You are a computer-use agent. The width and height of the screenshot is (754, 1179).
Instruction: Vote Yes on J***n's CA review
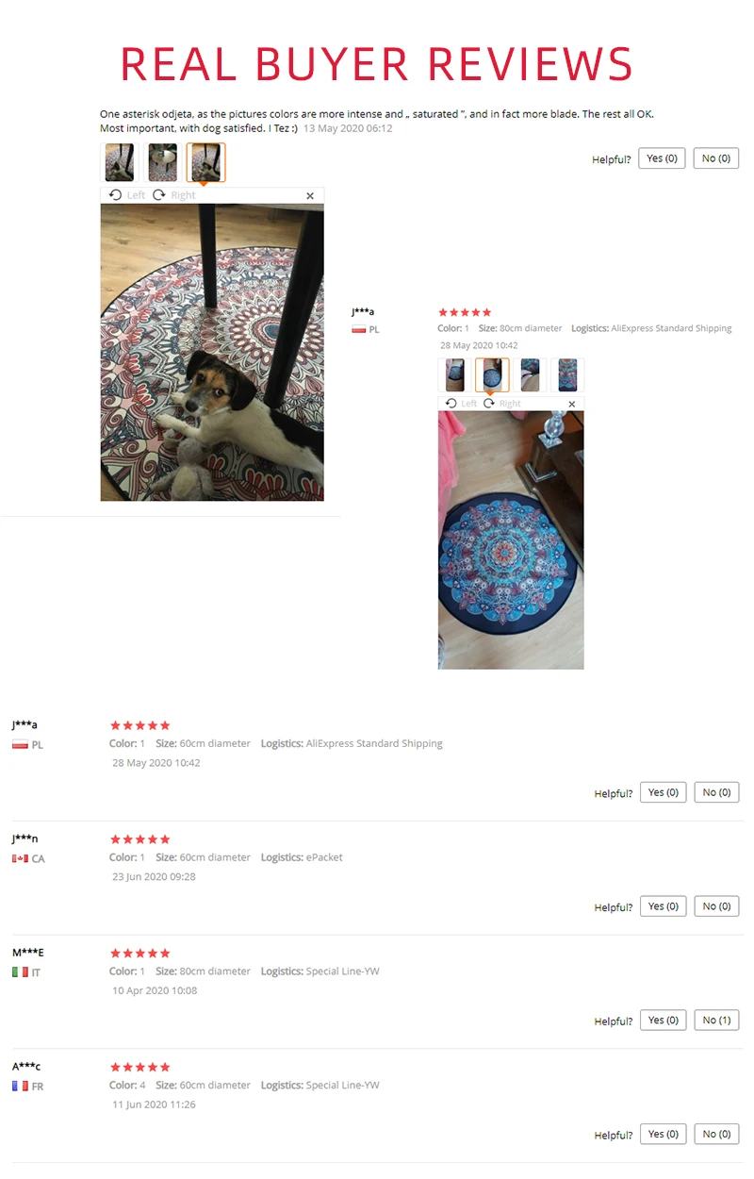tap(664, 906)
